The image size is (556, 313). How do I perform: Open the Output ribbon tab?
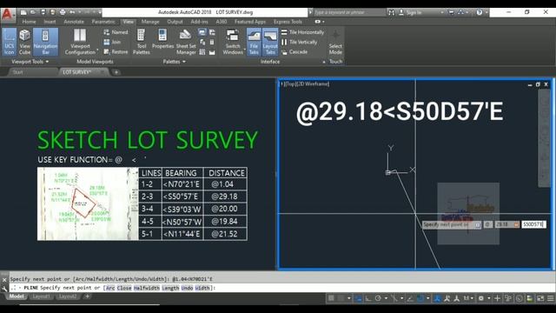click(x=175, y=22)
